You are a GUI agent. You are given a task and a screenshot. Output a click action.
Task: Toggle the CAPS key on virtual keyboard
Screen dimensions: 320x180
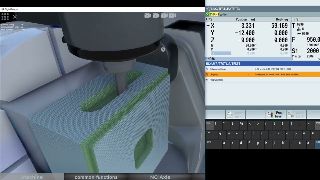pyautogui.click(x=214, y=144)
